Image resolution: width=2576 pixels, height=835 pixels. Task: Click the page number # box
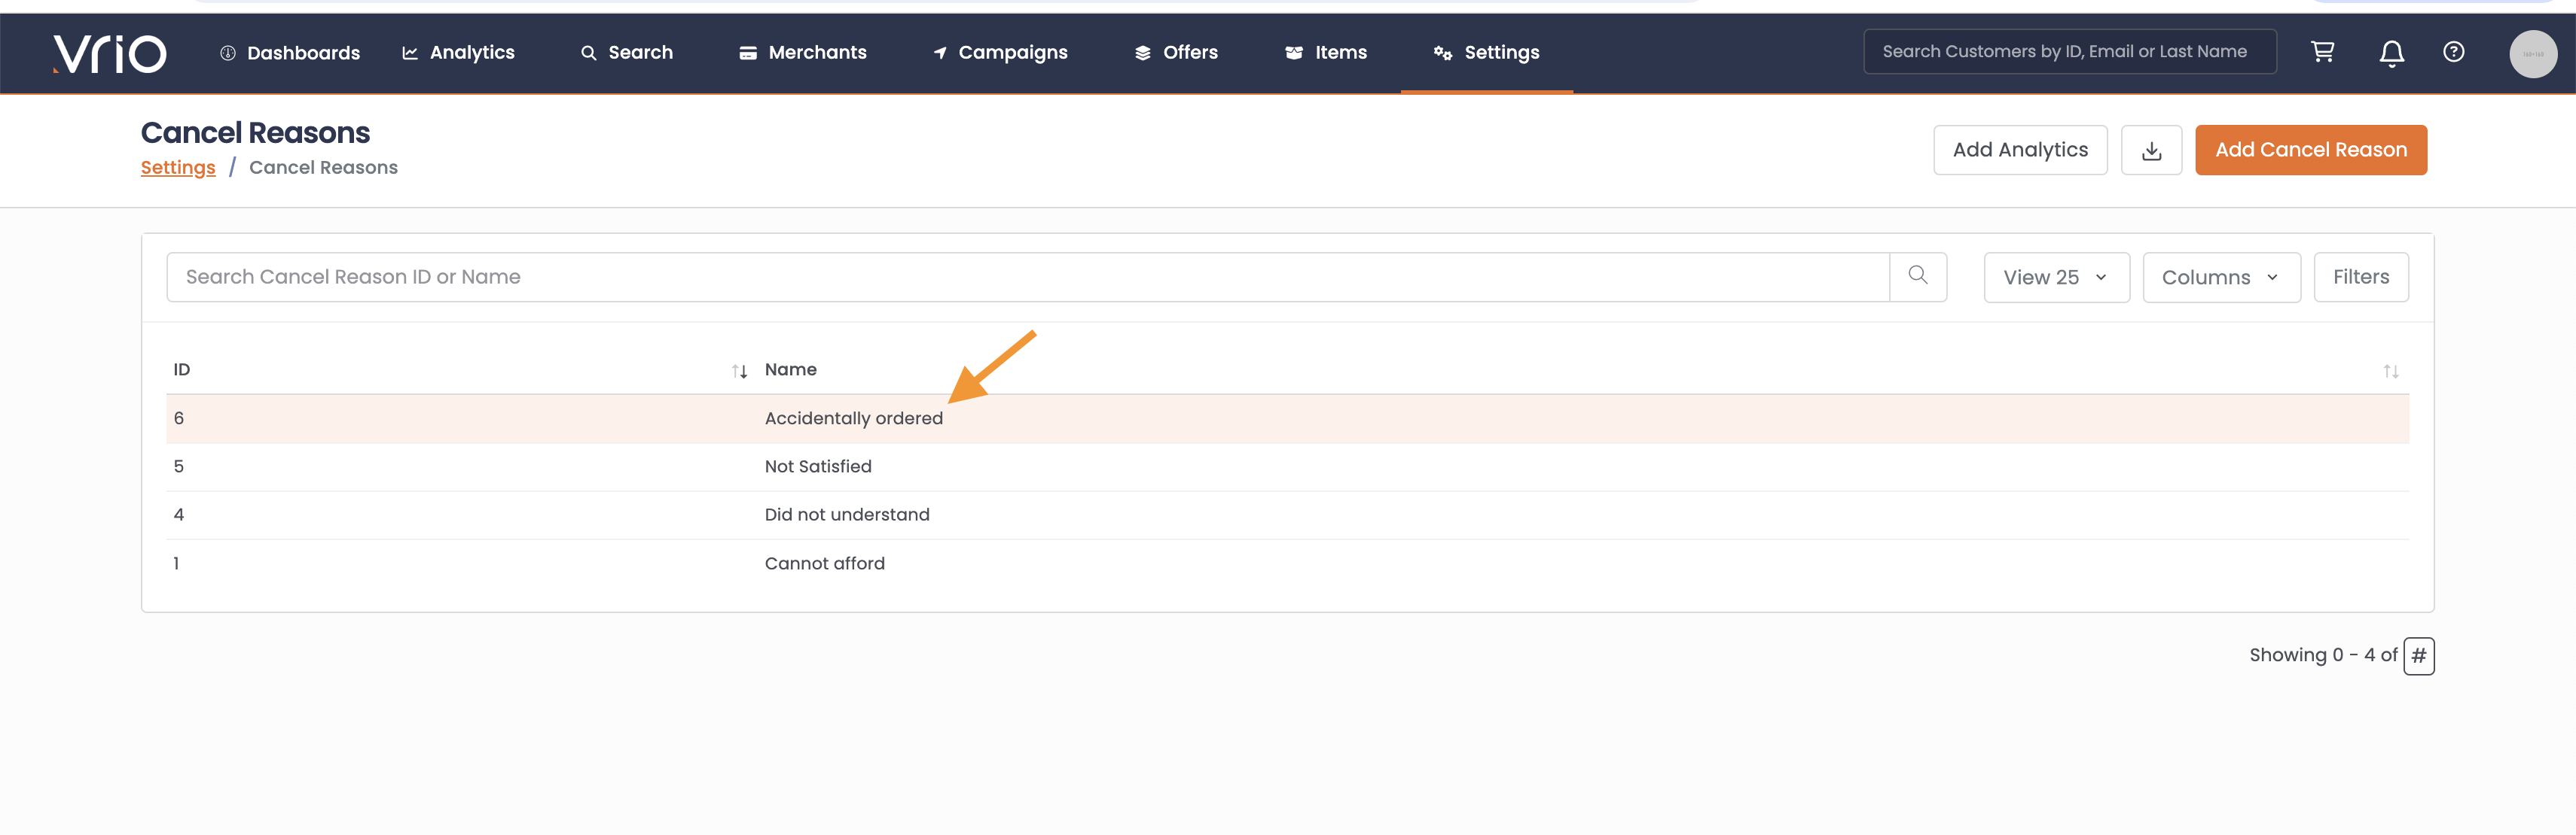coord(2418,655)
